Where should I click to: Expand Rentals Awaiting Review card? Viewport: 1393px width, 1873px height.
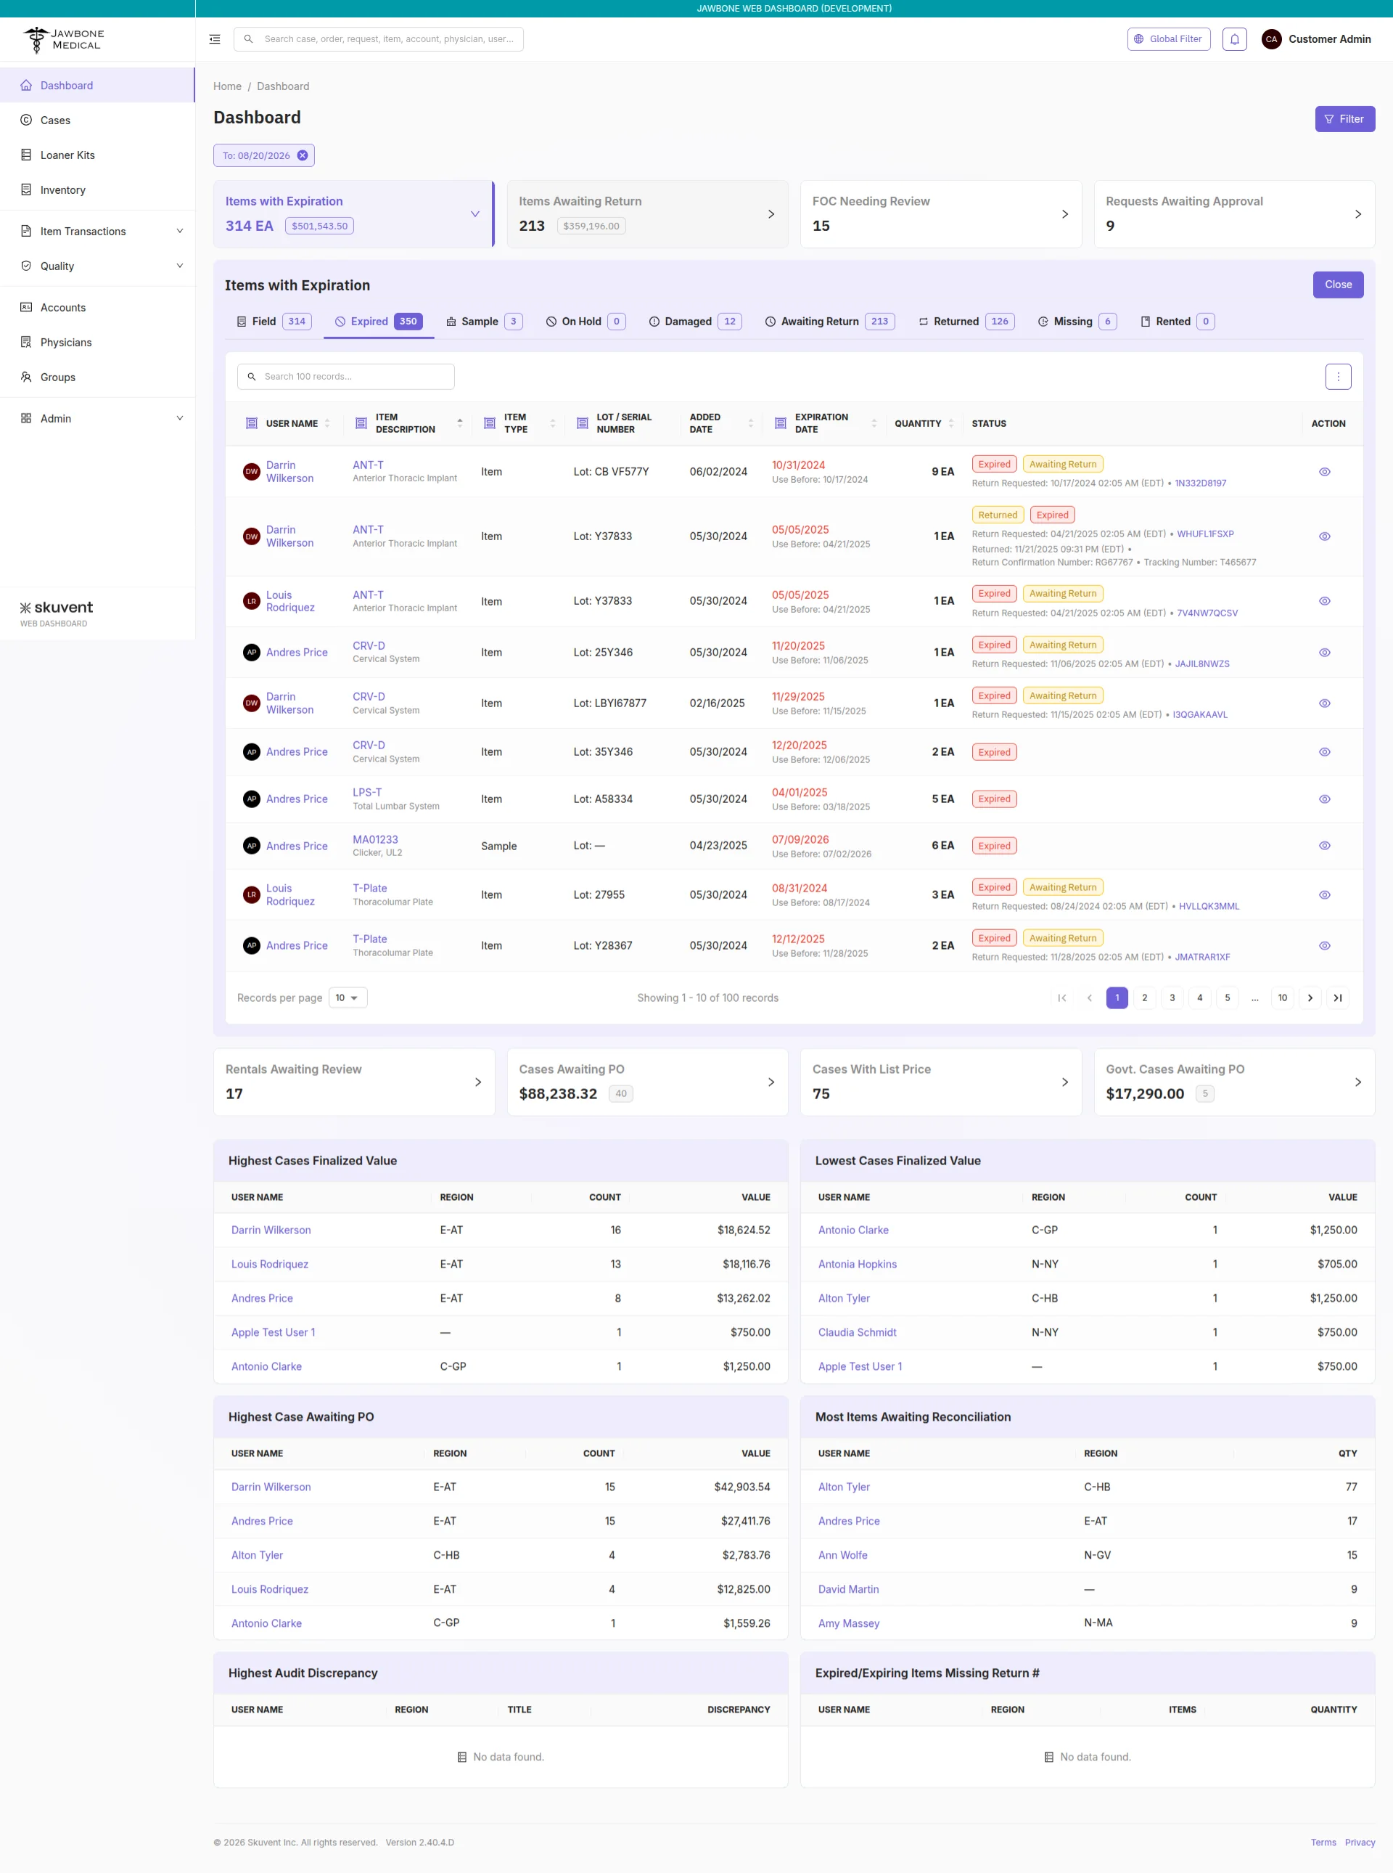[x=477, y=1082]
